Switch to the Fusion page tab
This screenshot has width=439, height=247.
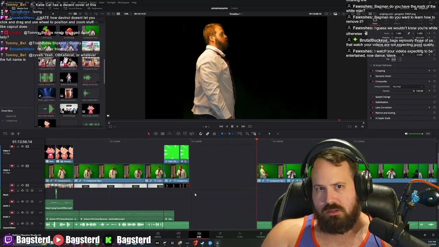click(219, 235)
